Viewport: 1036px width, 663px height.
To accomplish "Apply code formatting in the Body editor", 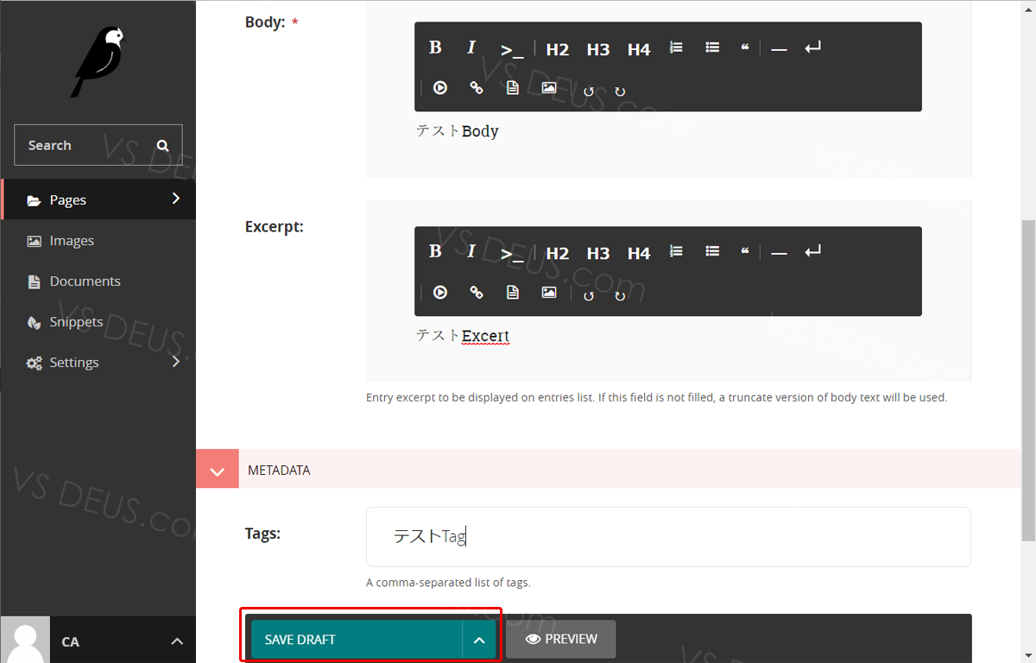I will (512, 49).
